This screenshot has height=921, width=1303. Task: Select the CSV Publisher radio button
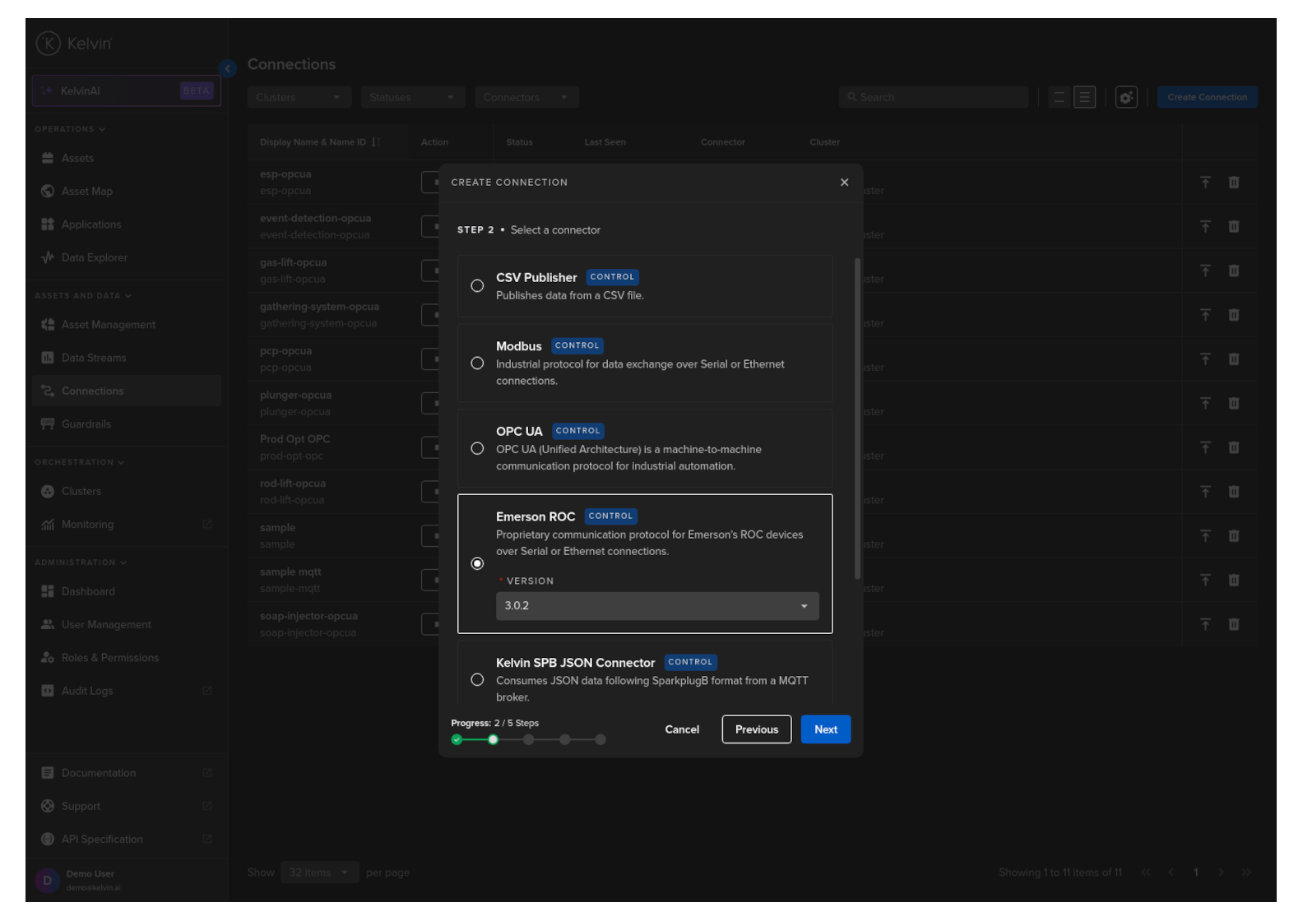477,286
